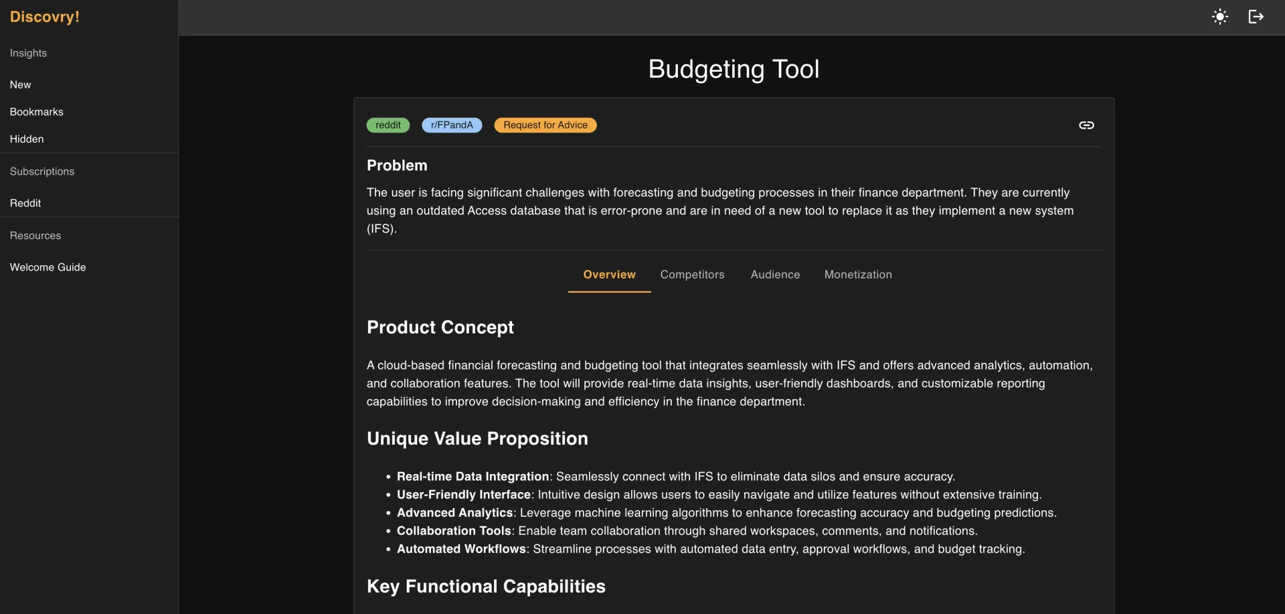The width and height of the screenshot is (1285, 614).
Task: Click the green reddit tag
Action: 388,125
